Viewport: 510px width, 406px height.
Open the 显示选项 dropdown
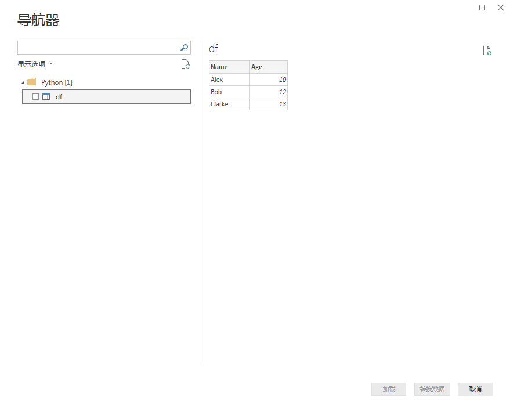tap(35, 64)
